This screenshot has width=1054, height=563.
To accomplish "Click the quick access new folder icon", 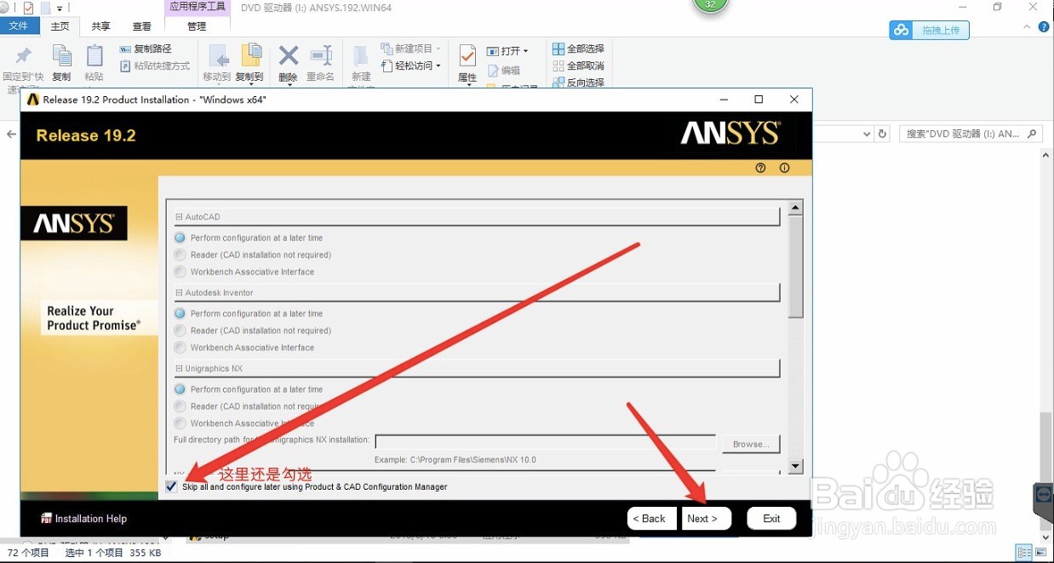I will click(46, 8).
